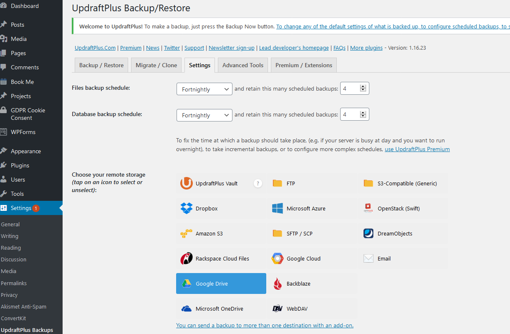Go to Plugins in the sidebar

[31, 165]
